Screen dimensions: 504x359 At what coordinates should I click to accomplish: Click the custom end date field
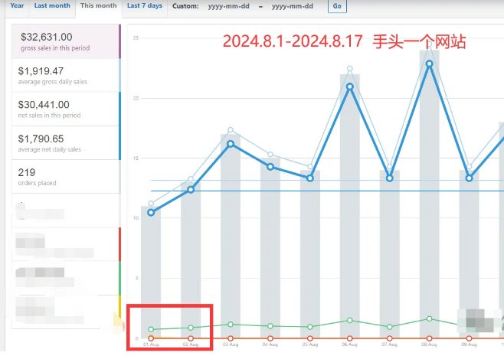tap(291, 6)
